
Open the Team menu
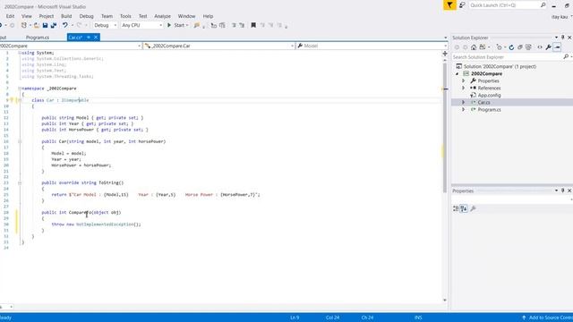pos(107,16)
